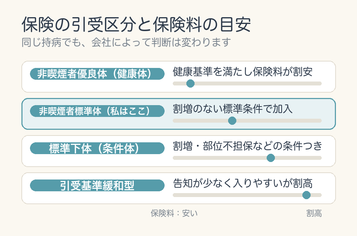The height and width of the screenshot is (236, 357).
Task: Select the 非喫煙者標準体（私はここ） pill label
Action: click(x=97, y=111)
